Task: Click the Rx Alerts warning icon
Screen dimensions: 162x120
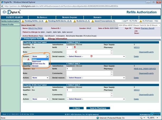Action: (75, 21)
